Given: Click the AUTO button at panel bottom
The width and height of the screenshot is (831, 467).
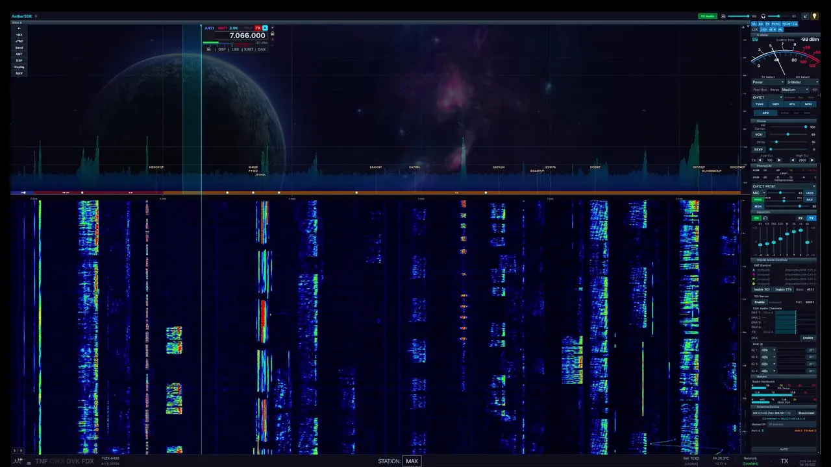Looking at the screenshot, I should pyautogui.click(x=784, y=449).
